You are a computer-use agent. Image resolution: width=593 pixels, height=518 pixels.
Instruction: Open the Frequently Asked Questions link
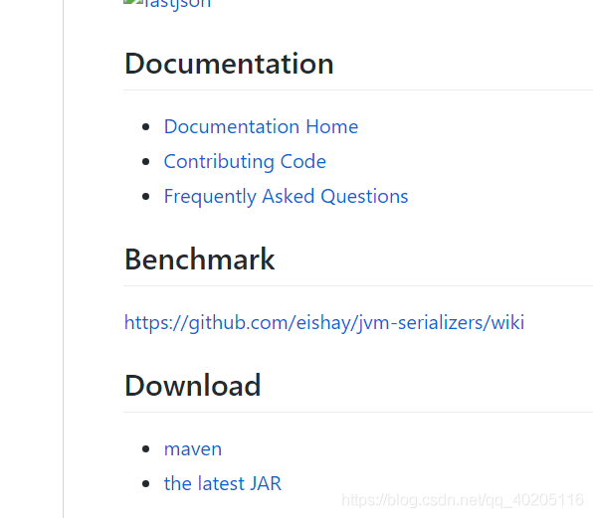[x=286, y=197]
